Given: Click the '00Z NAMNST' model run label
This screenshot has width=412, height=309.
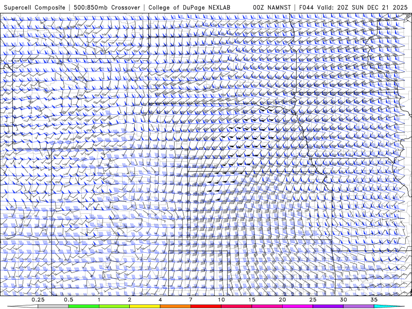Looking at the screenshot, I should (272, 7).
